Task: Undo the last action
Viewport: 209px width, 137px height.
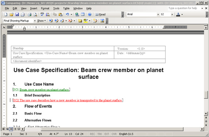Action: tap(67, 14)
